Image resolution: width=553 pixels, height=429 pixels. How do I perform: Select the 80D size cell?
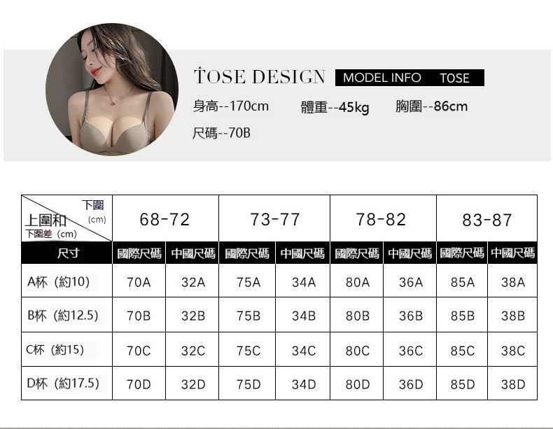pyautogui.click(x=357, y=384)
